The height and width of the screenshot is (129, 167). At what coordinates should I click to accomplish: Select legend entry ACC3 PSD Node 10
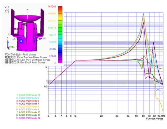click(x=28, y=112)
